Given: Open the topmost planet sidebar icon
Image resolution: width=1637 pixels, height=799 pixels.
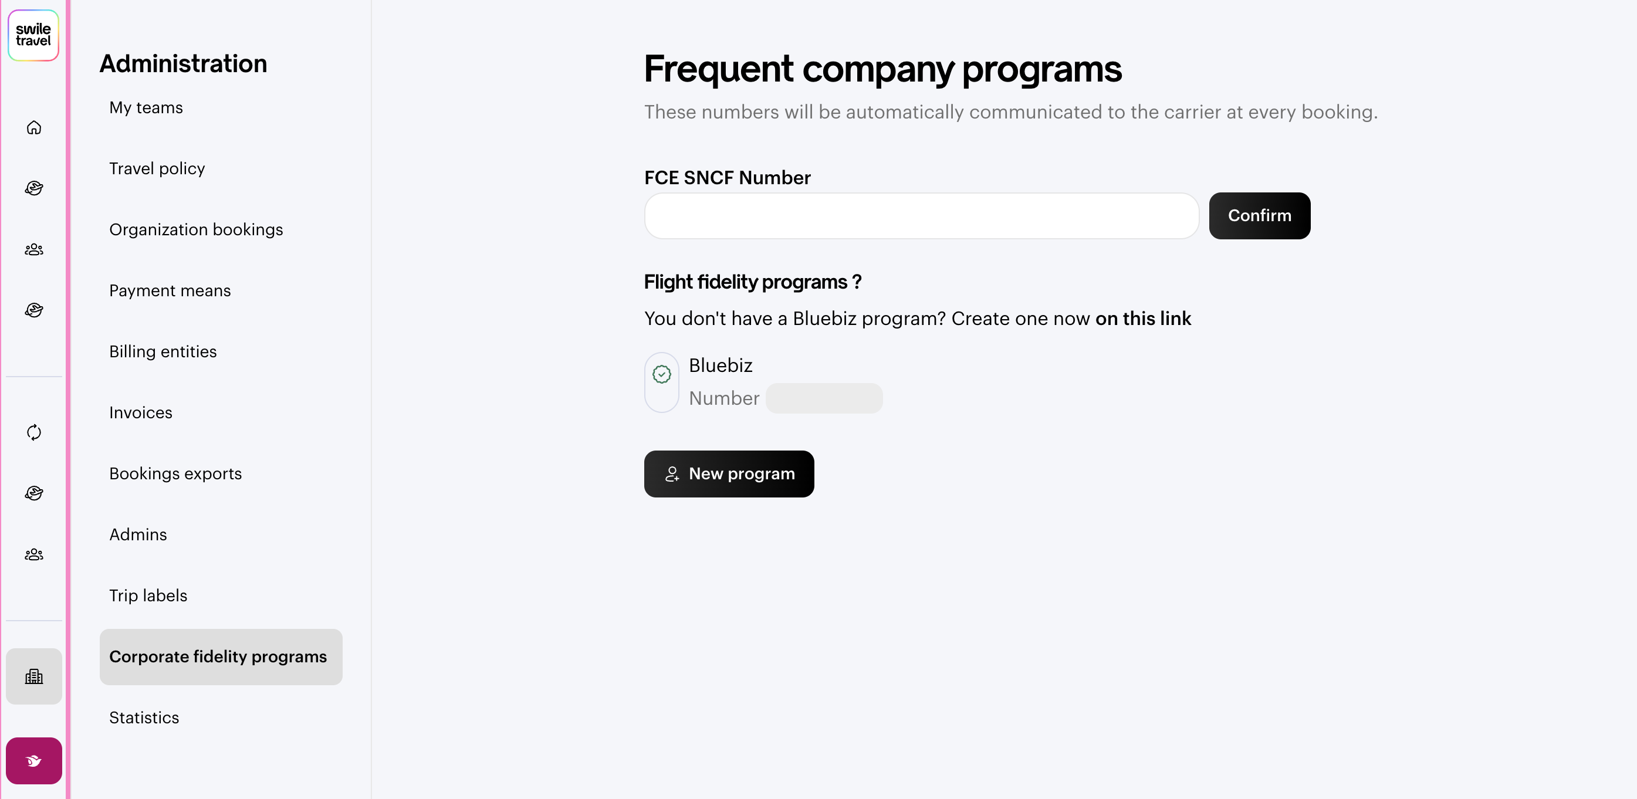Looking at the screenshot, I should pyautogui.click(x=33, y=188).
